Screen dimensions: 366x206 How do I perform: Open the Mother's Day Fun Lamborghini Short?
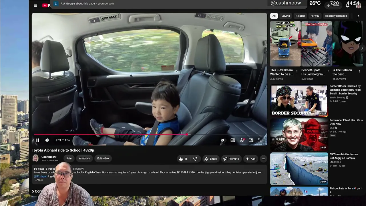317,43
